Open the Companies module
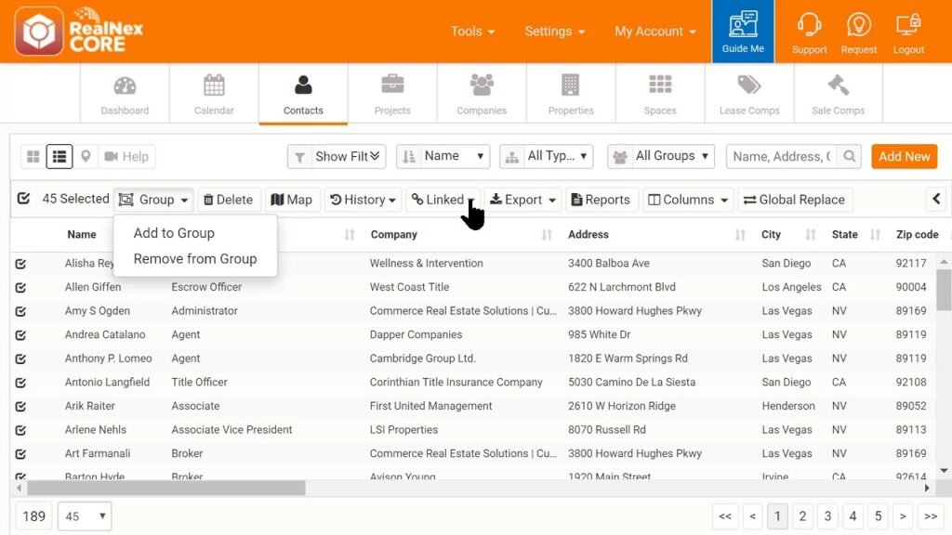This screenshot has width=952, height=535. 482,94
